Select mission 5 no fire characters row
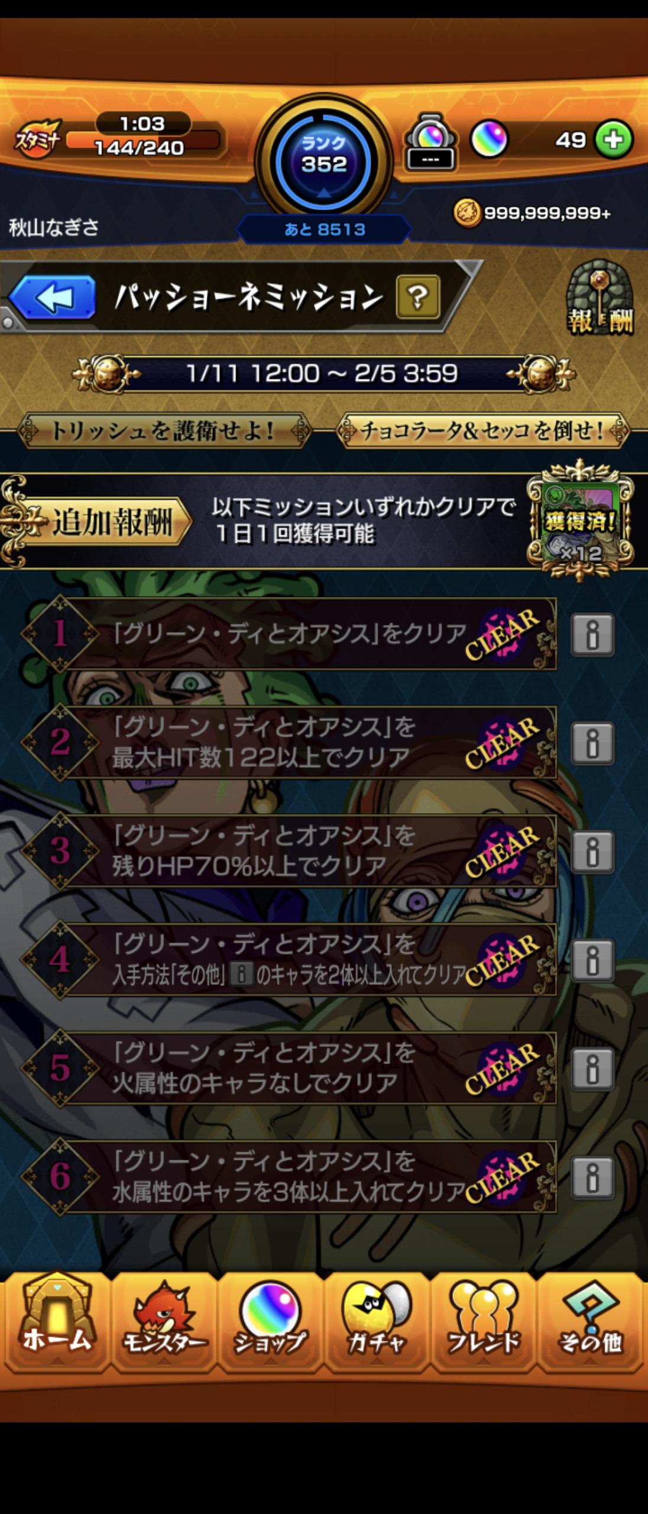 [x=290, y=1068]
